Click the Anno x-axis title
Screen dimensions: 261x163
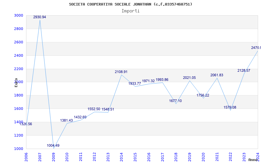253,160
